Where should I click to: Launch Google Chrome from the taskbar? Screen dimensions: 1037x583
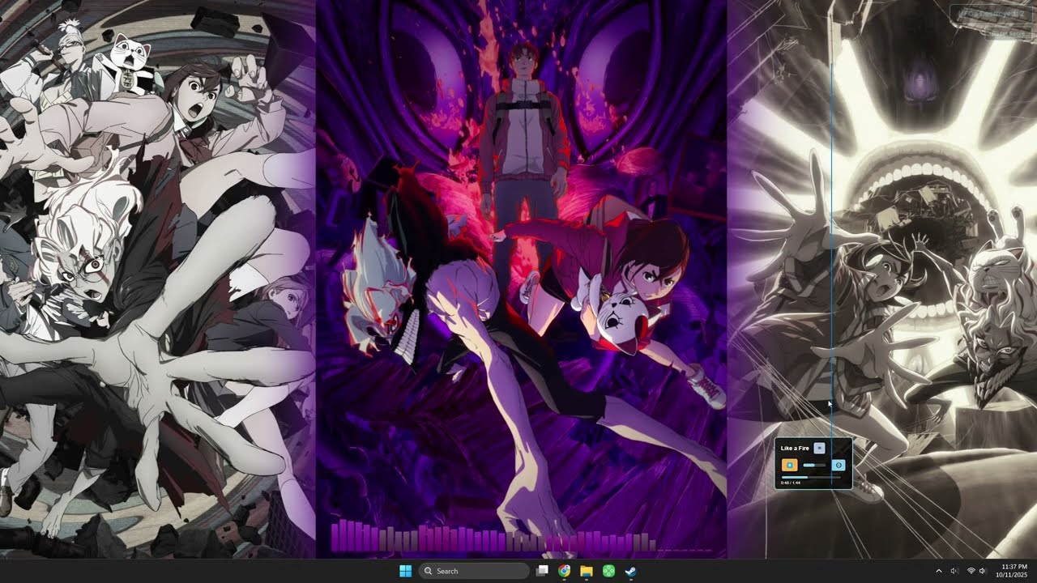[564, 571]
